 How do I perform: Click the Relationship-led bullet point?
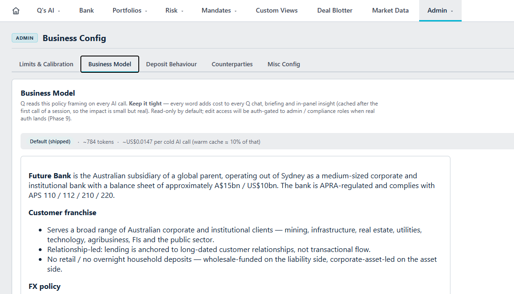coord(209,250)
